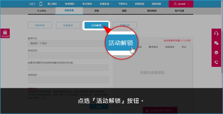Open 优惠活动 in the top menu

140,4
